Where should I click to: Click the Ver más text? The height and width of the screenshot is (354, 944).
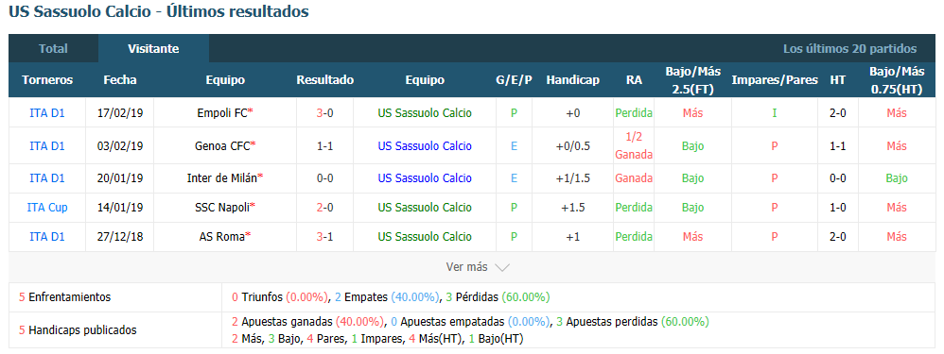[466, 267]
